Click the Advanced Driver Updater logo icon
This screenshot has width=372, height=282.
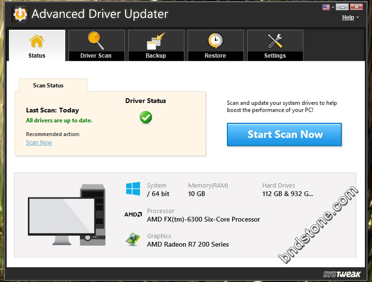[19, 14]
